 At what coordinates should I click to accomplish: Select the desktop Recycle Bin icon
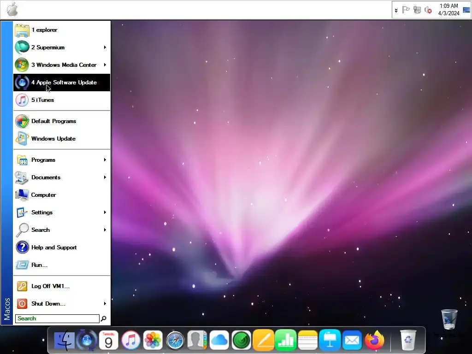[449, 320]
